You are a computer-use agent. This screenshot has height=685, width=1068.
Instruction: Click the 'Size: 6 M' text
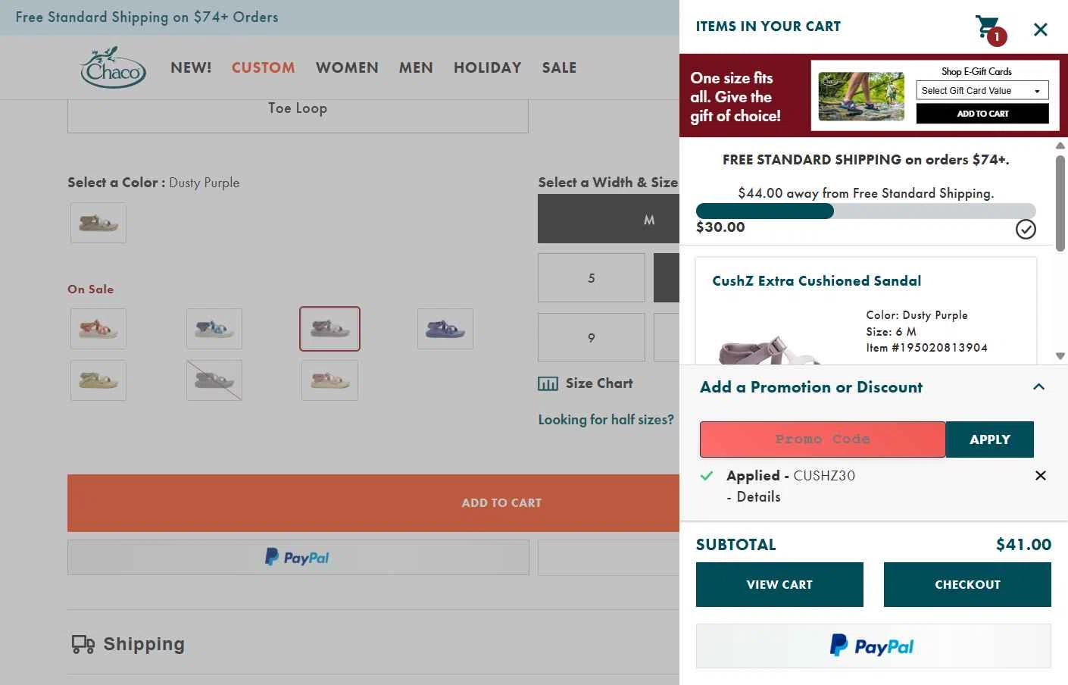(x=891, y=331)
